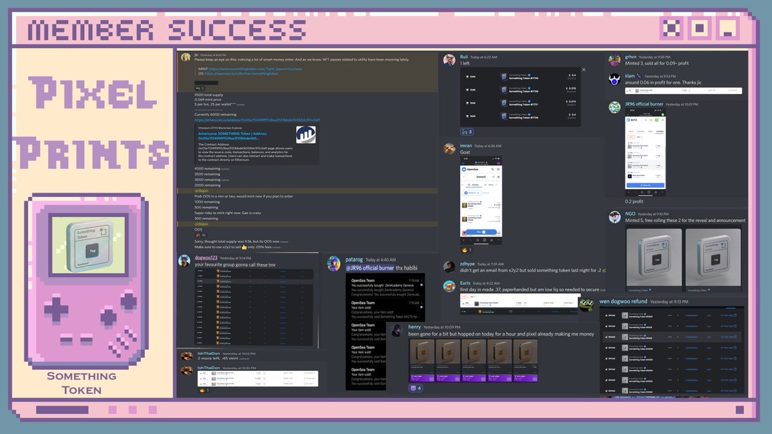The width and height of the screenshot is (772, 434).
Task: Open wen dogwoo refund's minted tokens screenshot
Action: coord(672,351)
